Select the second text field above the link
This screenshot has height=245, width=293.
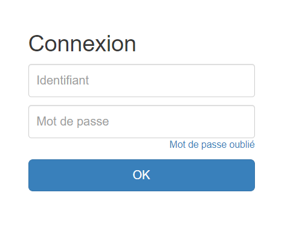coord(141,121)
